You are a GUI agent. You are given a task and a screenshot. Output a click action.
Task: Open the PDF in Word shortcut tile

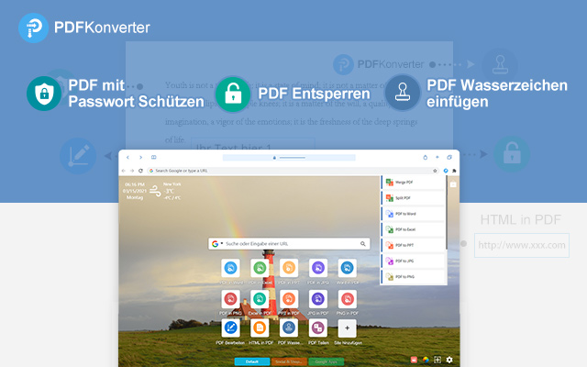(x=230, y=268)
